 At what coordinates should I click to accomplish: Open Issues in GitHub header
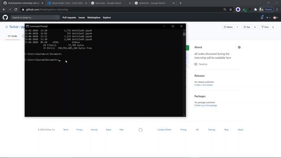coord(82,18)
